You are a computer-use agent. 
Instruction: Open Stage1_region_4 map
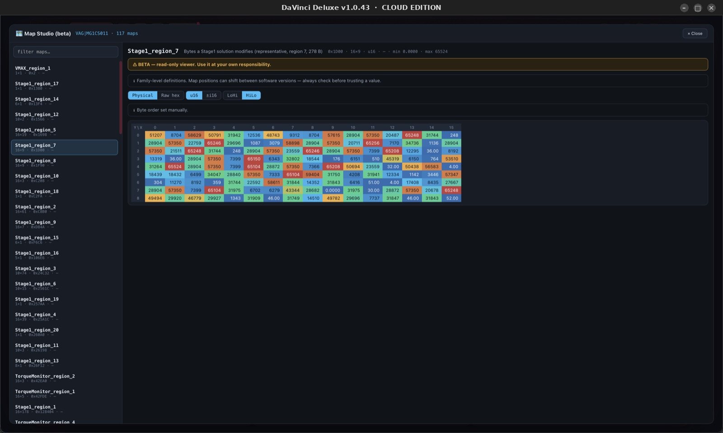pos(65,316)
